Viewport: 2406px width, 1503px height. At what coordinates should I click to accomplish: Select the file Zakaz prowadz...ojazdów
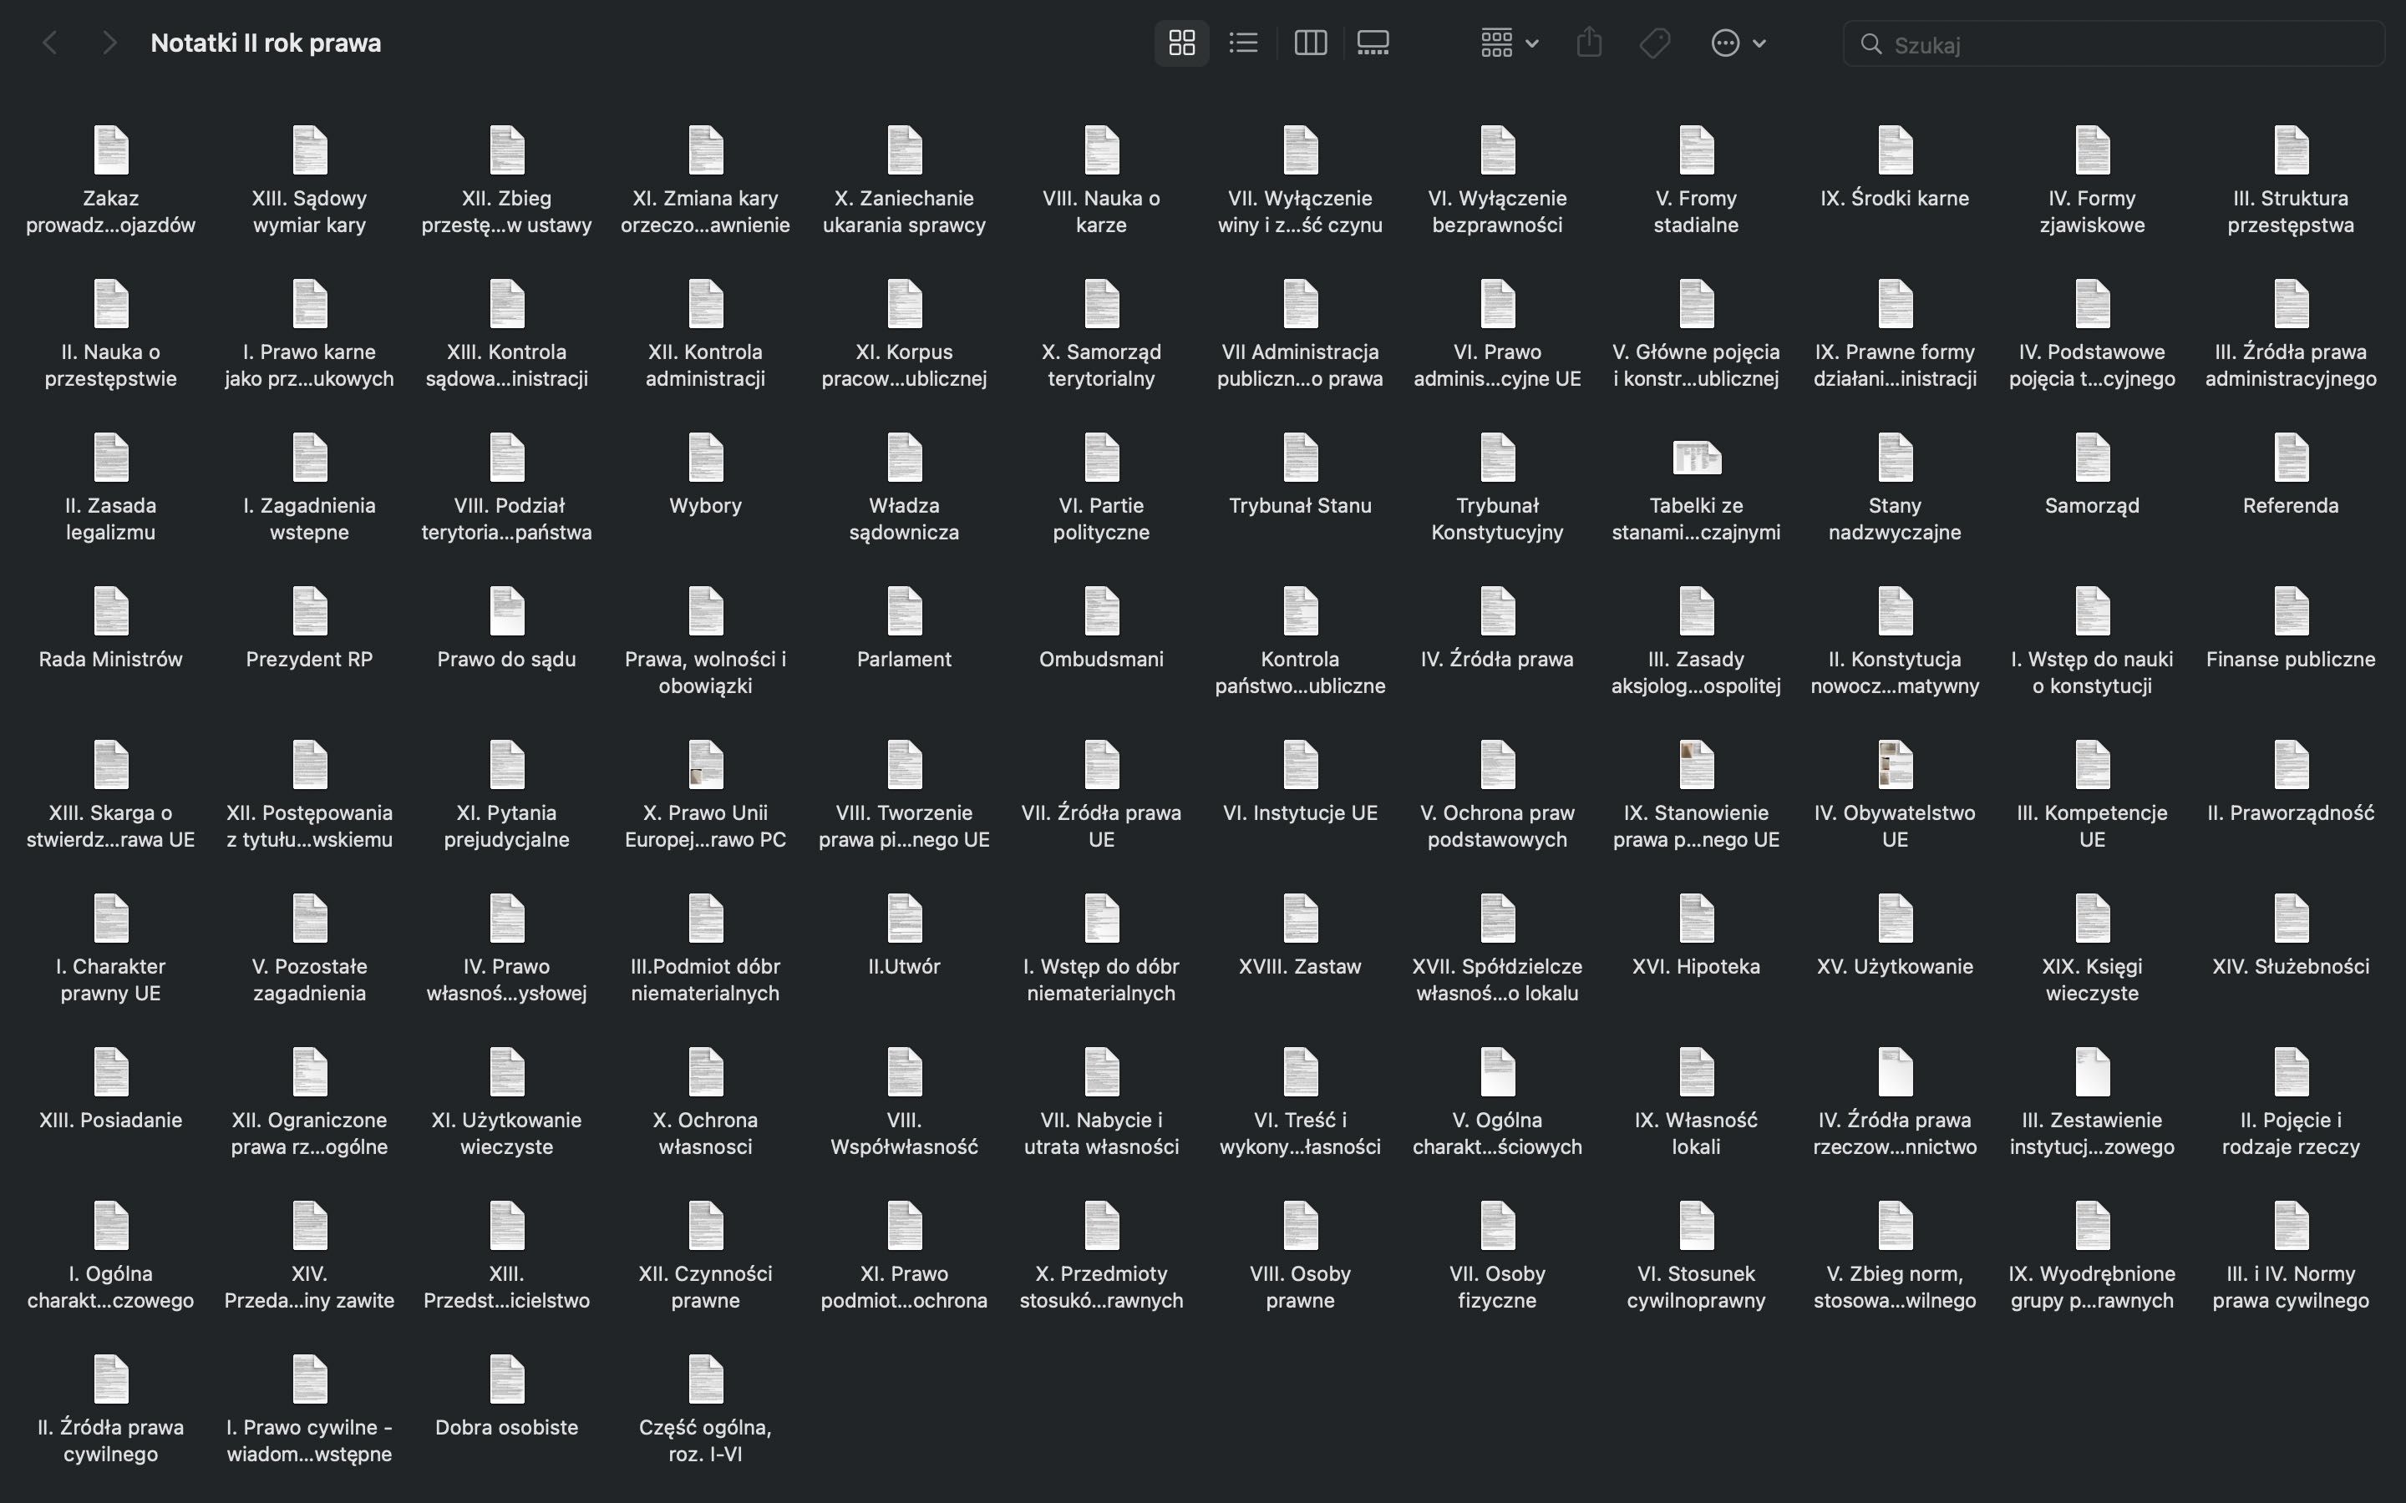(x=110, y=181)
